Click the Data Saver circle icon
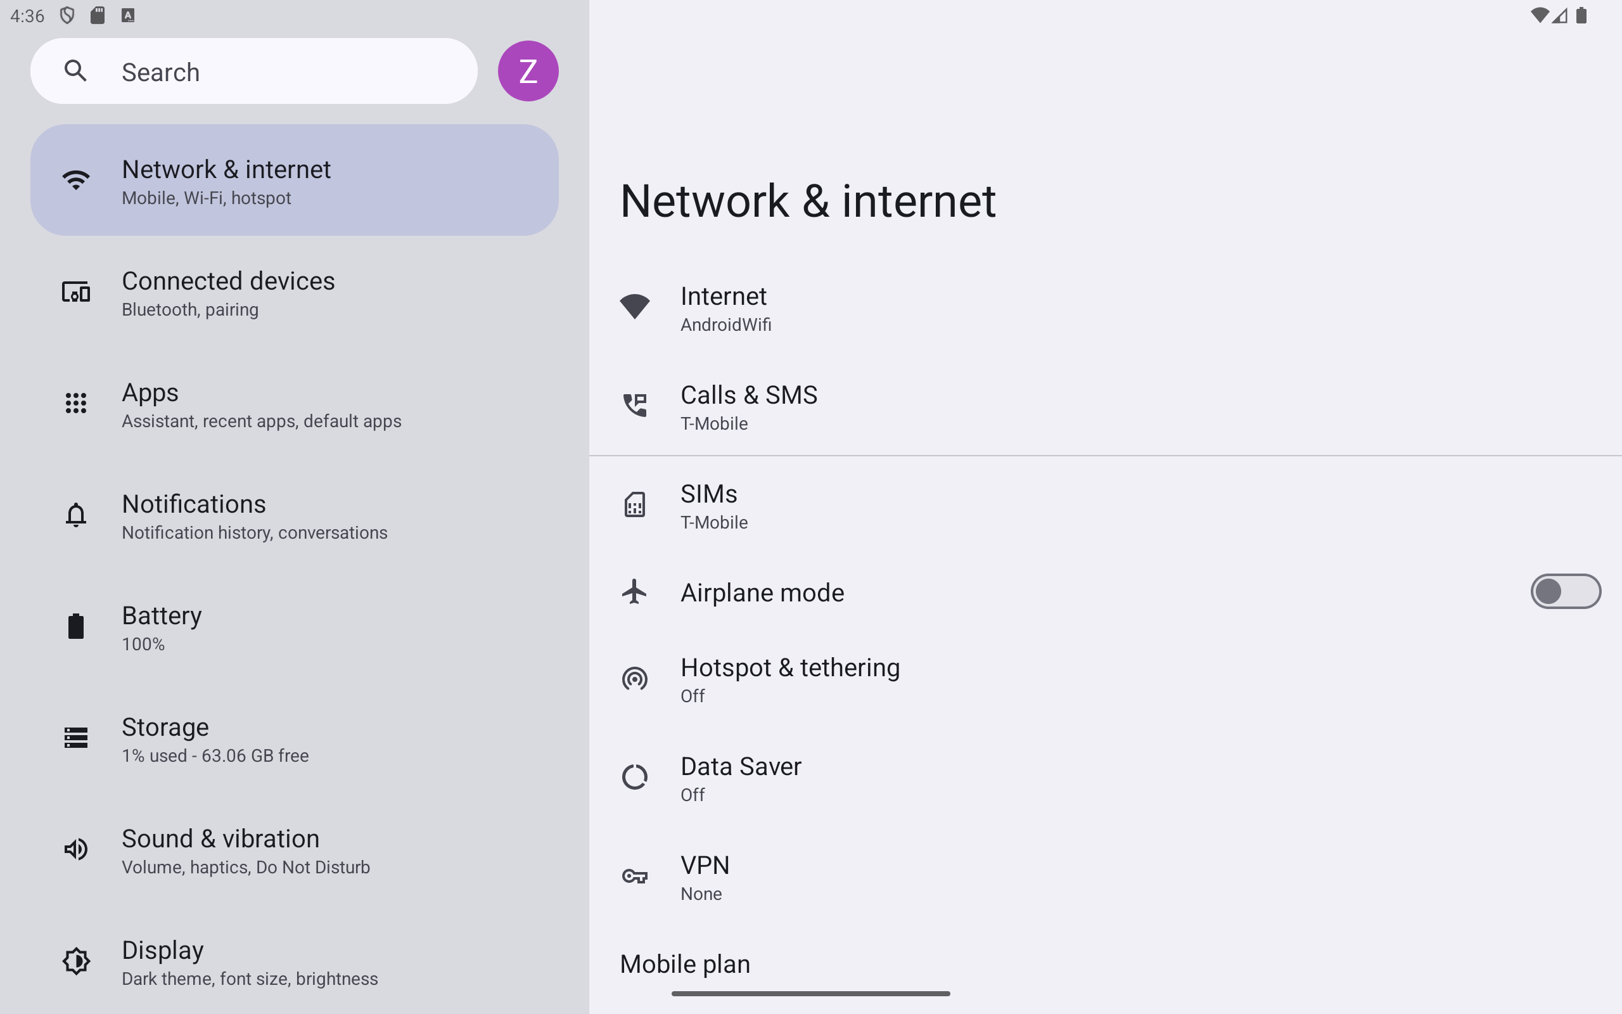The width and height of the screenshot is (1622, 1014). point(634,777)
